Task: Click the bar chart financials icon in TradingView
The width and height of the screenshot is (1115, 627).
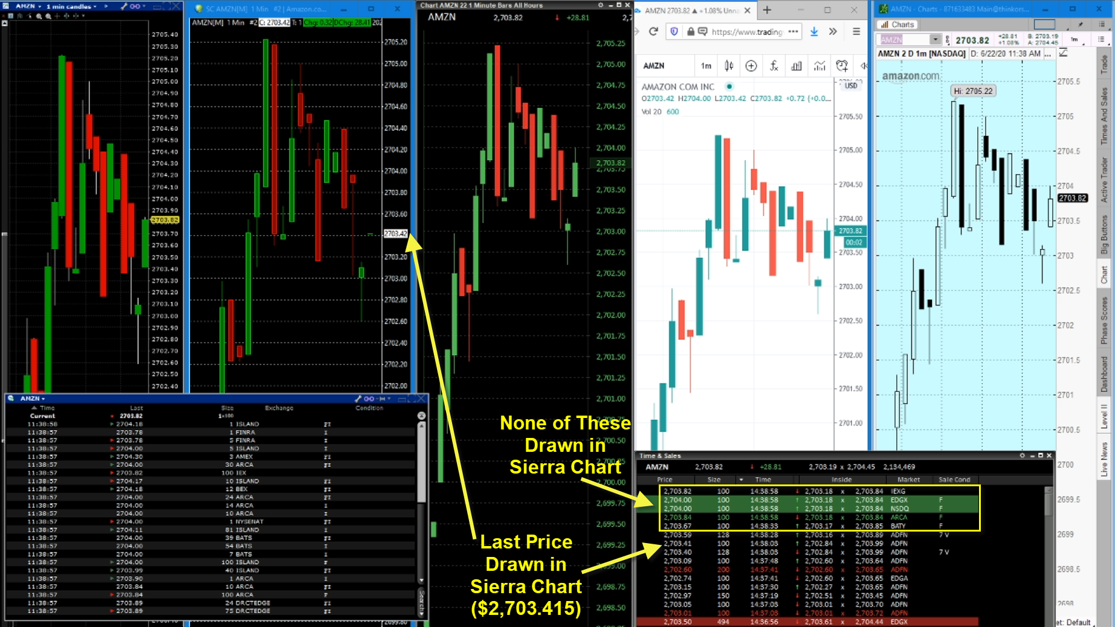Action: (797, 66)
